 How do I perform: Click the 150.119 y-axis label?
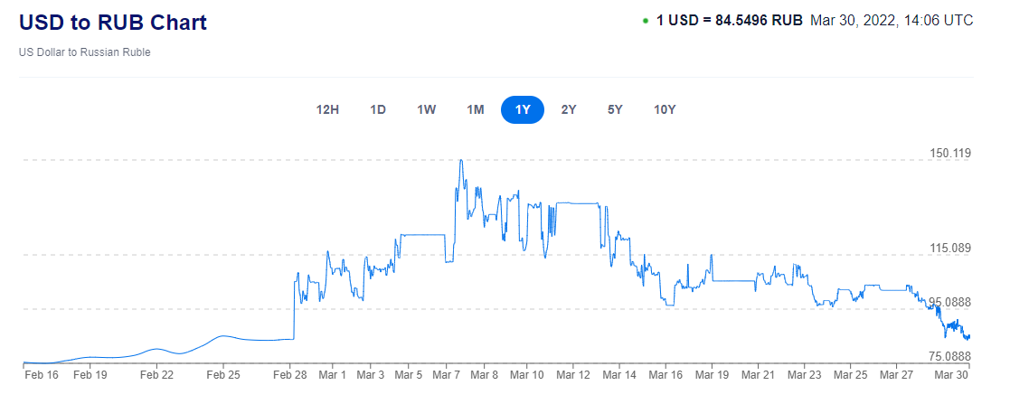950,154
